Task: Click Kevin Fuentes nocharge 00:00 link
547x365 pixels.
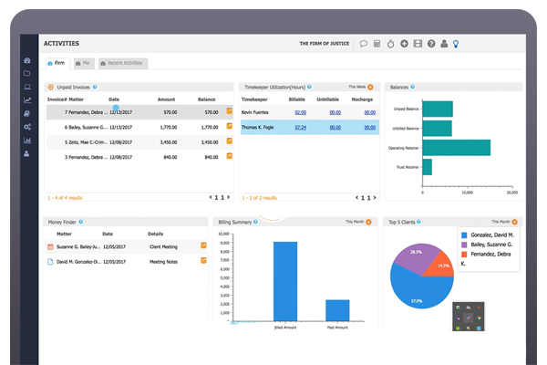Action: click(x=370, y=112)
